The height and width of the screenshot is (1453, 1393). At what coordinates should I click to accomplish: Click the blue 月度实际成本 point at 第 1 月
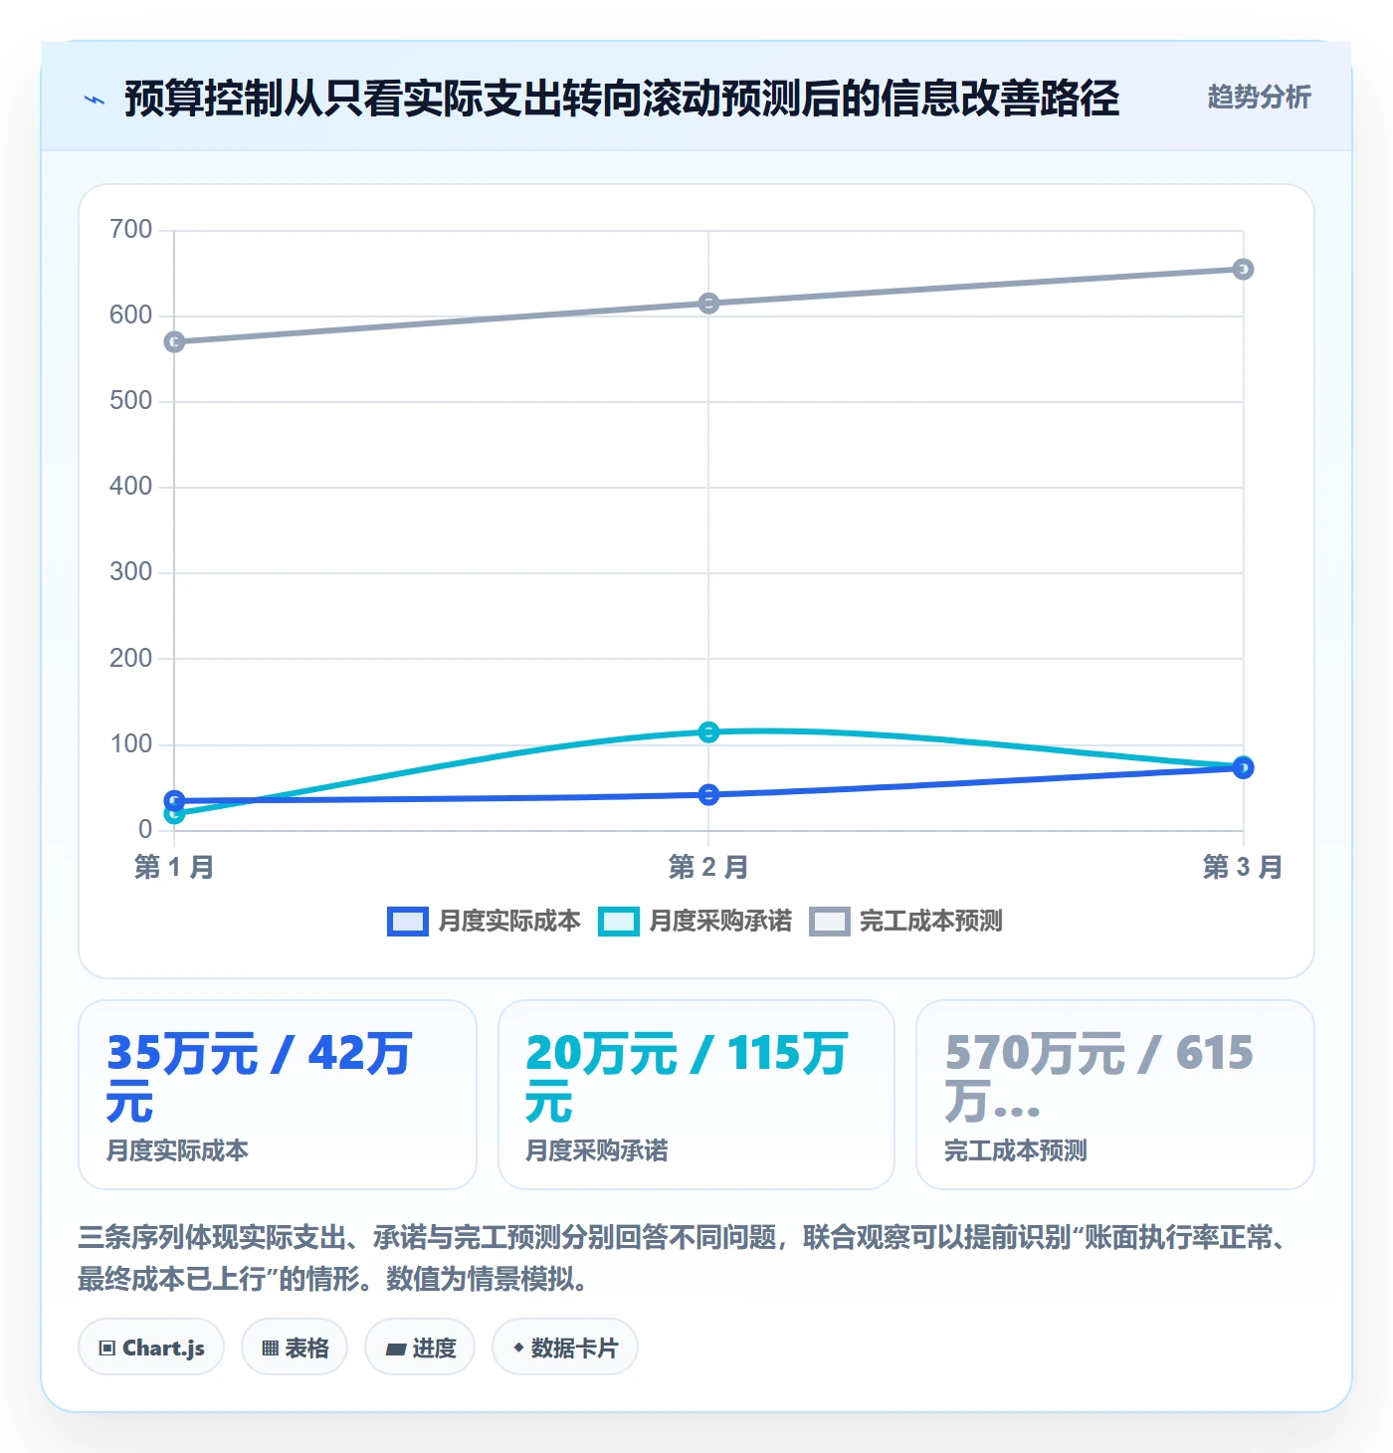click(x=174, y=800)
